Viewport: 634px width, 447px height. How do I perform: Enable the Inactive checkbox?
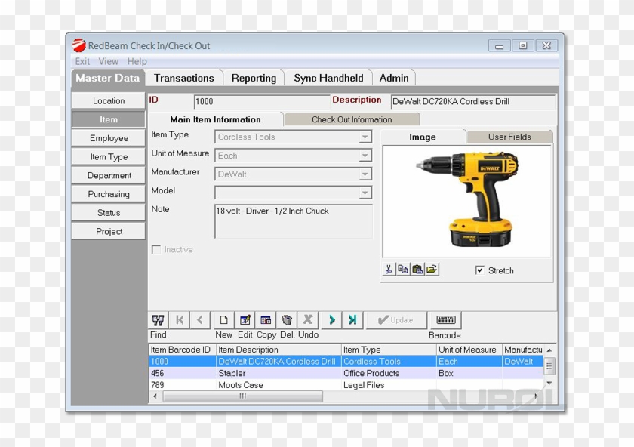pos(156,249)
